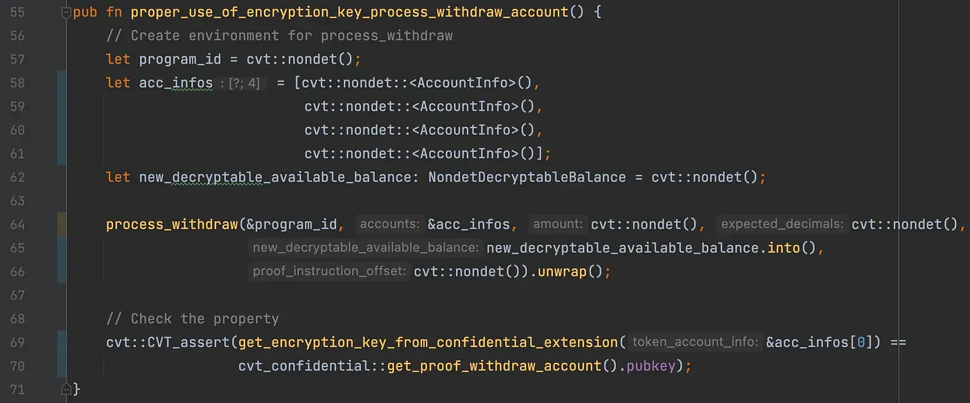The image size is (970, 403).
Task: Click line number 58 in the gutter
Action: (x=17, y=83)
